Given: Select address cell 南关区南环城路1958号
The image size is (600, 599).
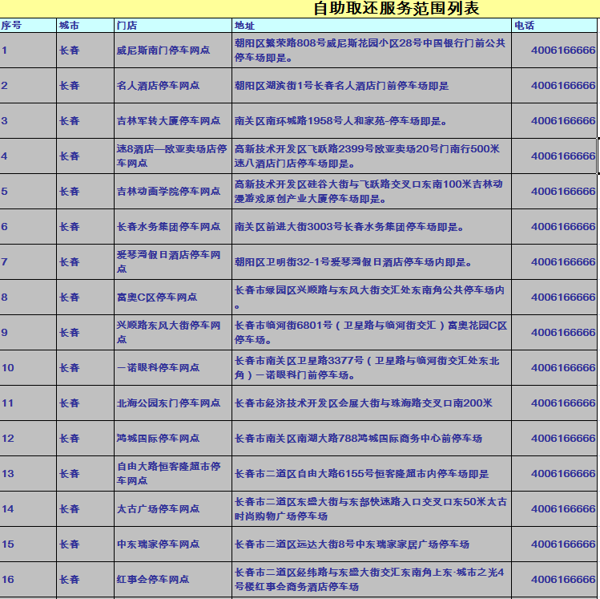Looking at the screenshot, I should tap(340, 121).
